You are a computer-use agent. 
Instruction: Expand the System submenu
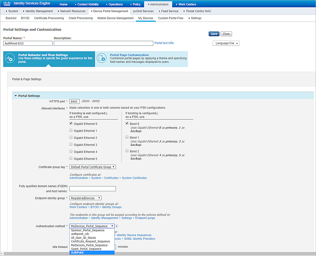[x=12, y=11]
